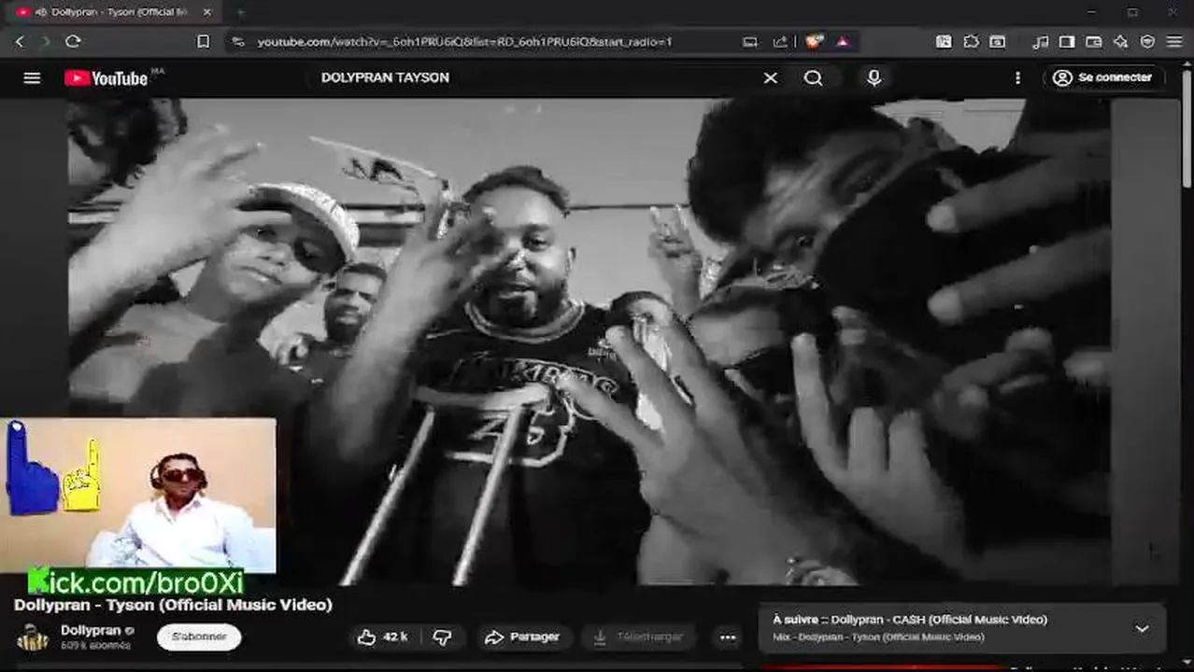Open the extensions puzzle-piece icon
Image resolution: width=1194 pixels, height=672 pixels.
click(x=971, y=41)
